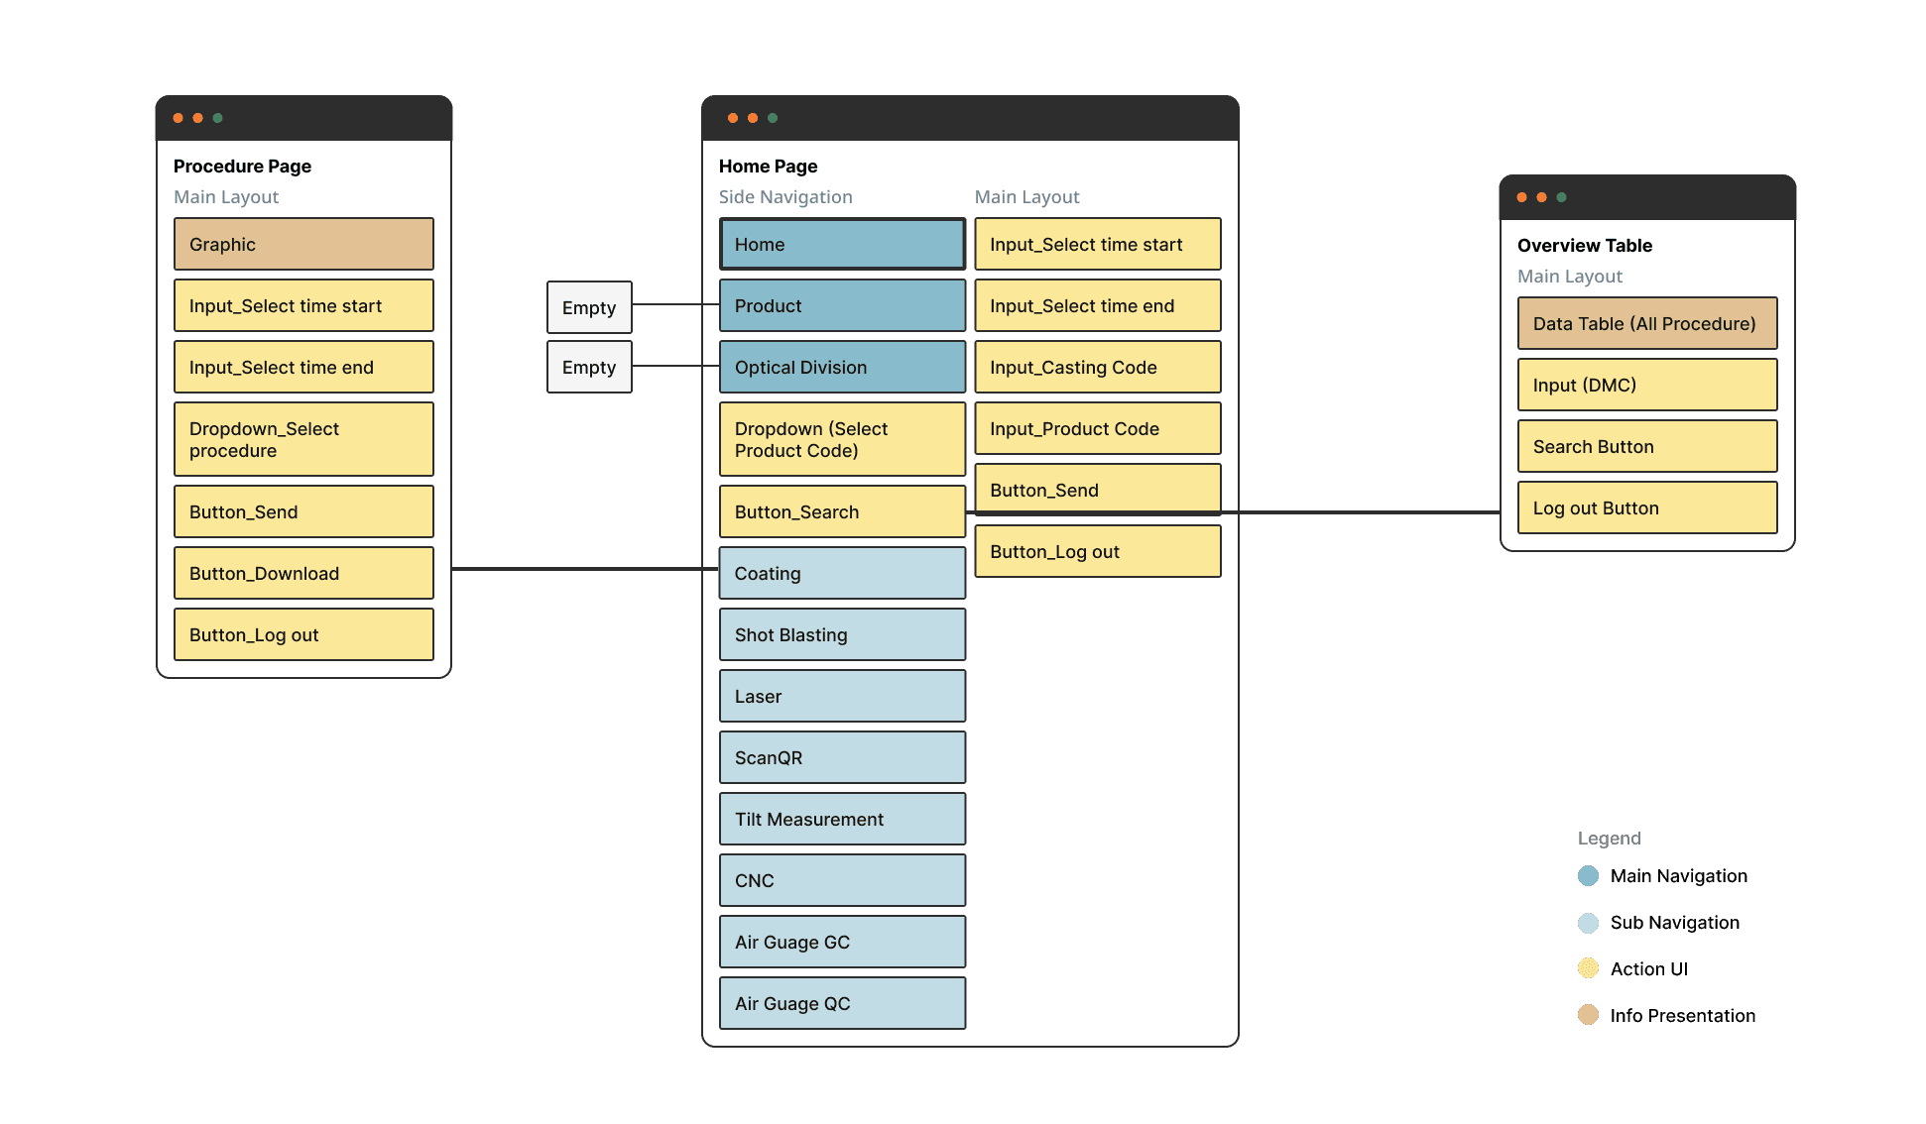
Task: Click the Sub Navigation legend dot
Action: point(1588,923)
